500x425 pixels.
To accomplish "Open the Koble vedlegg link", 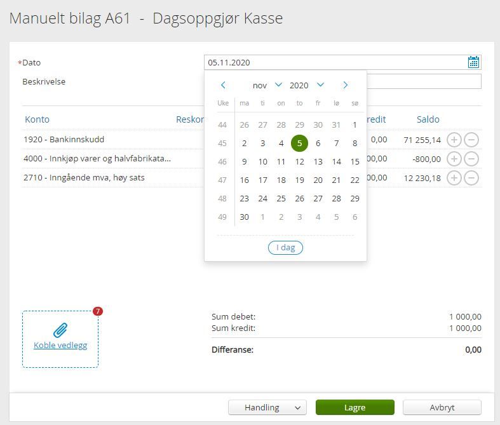I will (x=60, y=346).
